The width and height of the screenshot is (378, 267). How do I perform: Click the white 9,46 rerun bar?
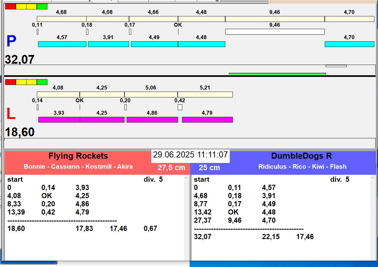[x=275, y=32]
